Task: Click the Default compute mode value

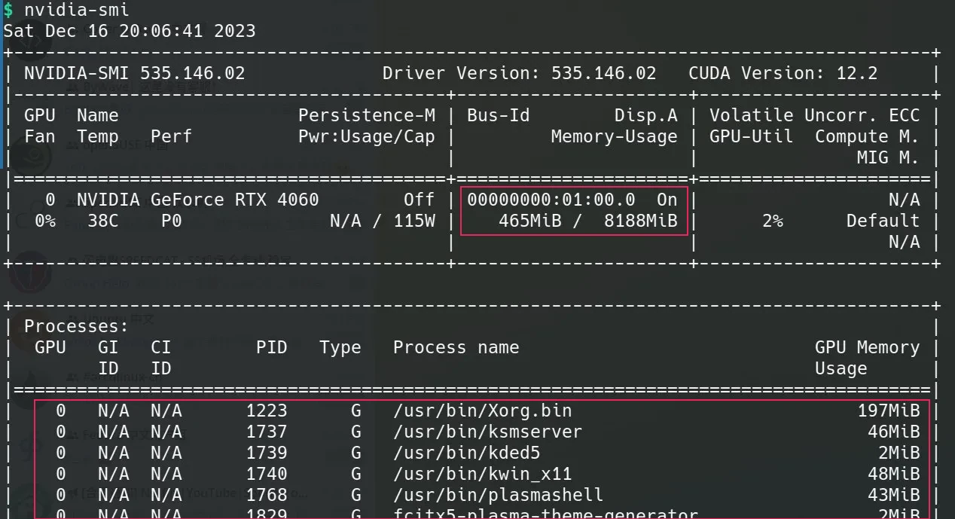Action: coord(882,221)
